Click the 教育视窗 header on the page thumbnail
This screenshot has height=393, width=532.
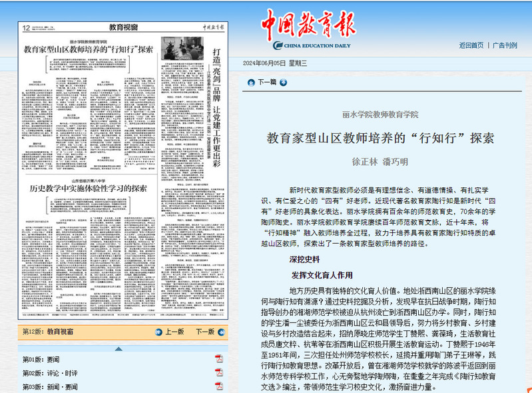123,27
